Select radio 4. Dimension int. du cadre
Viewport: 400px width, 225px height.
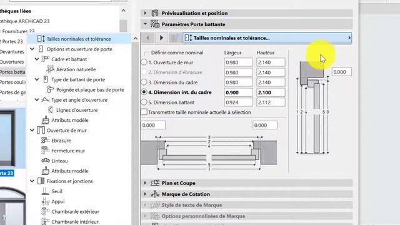tap(144, 92)
